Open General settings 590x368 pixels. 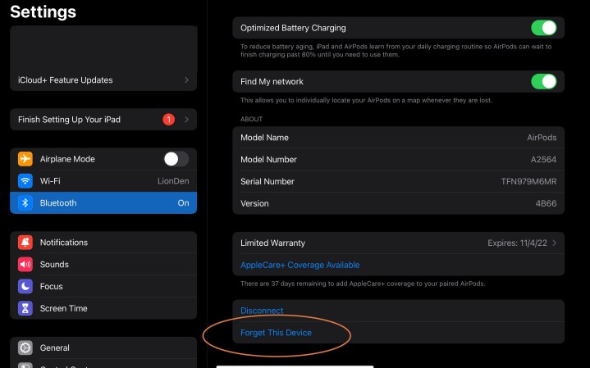click(x=103, y=348)
